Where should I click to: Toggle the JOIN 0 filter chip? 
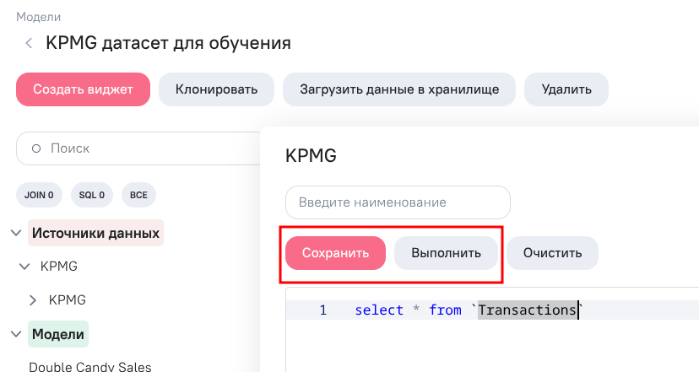click(x=39, y=195)
